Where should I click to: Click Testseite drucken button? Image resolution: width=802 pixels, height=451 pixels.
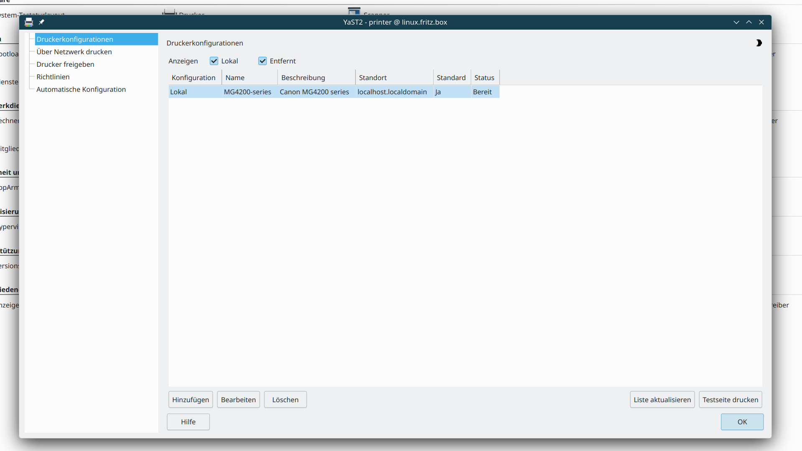[x=730, y=400]
